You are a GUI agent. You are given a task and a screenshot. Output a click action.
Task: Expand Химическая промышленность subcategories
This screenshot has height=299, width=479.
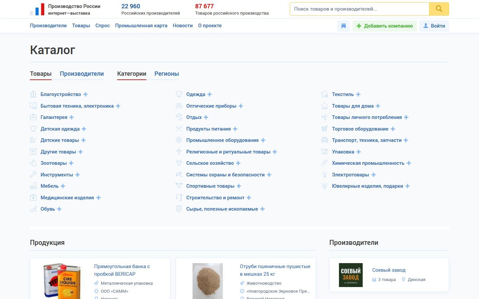coord(409,163)
